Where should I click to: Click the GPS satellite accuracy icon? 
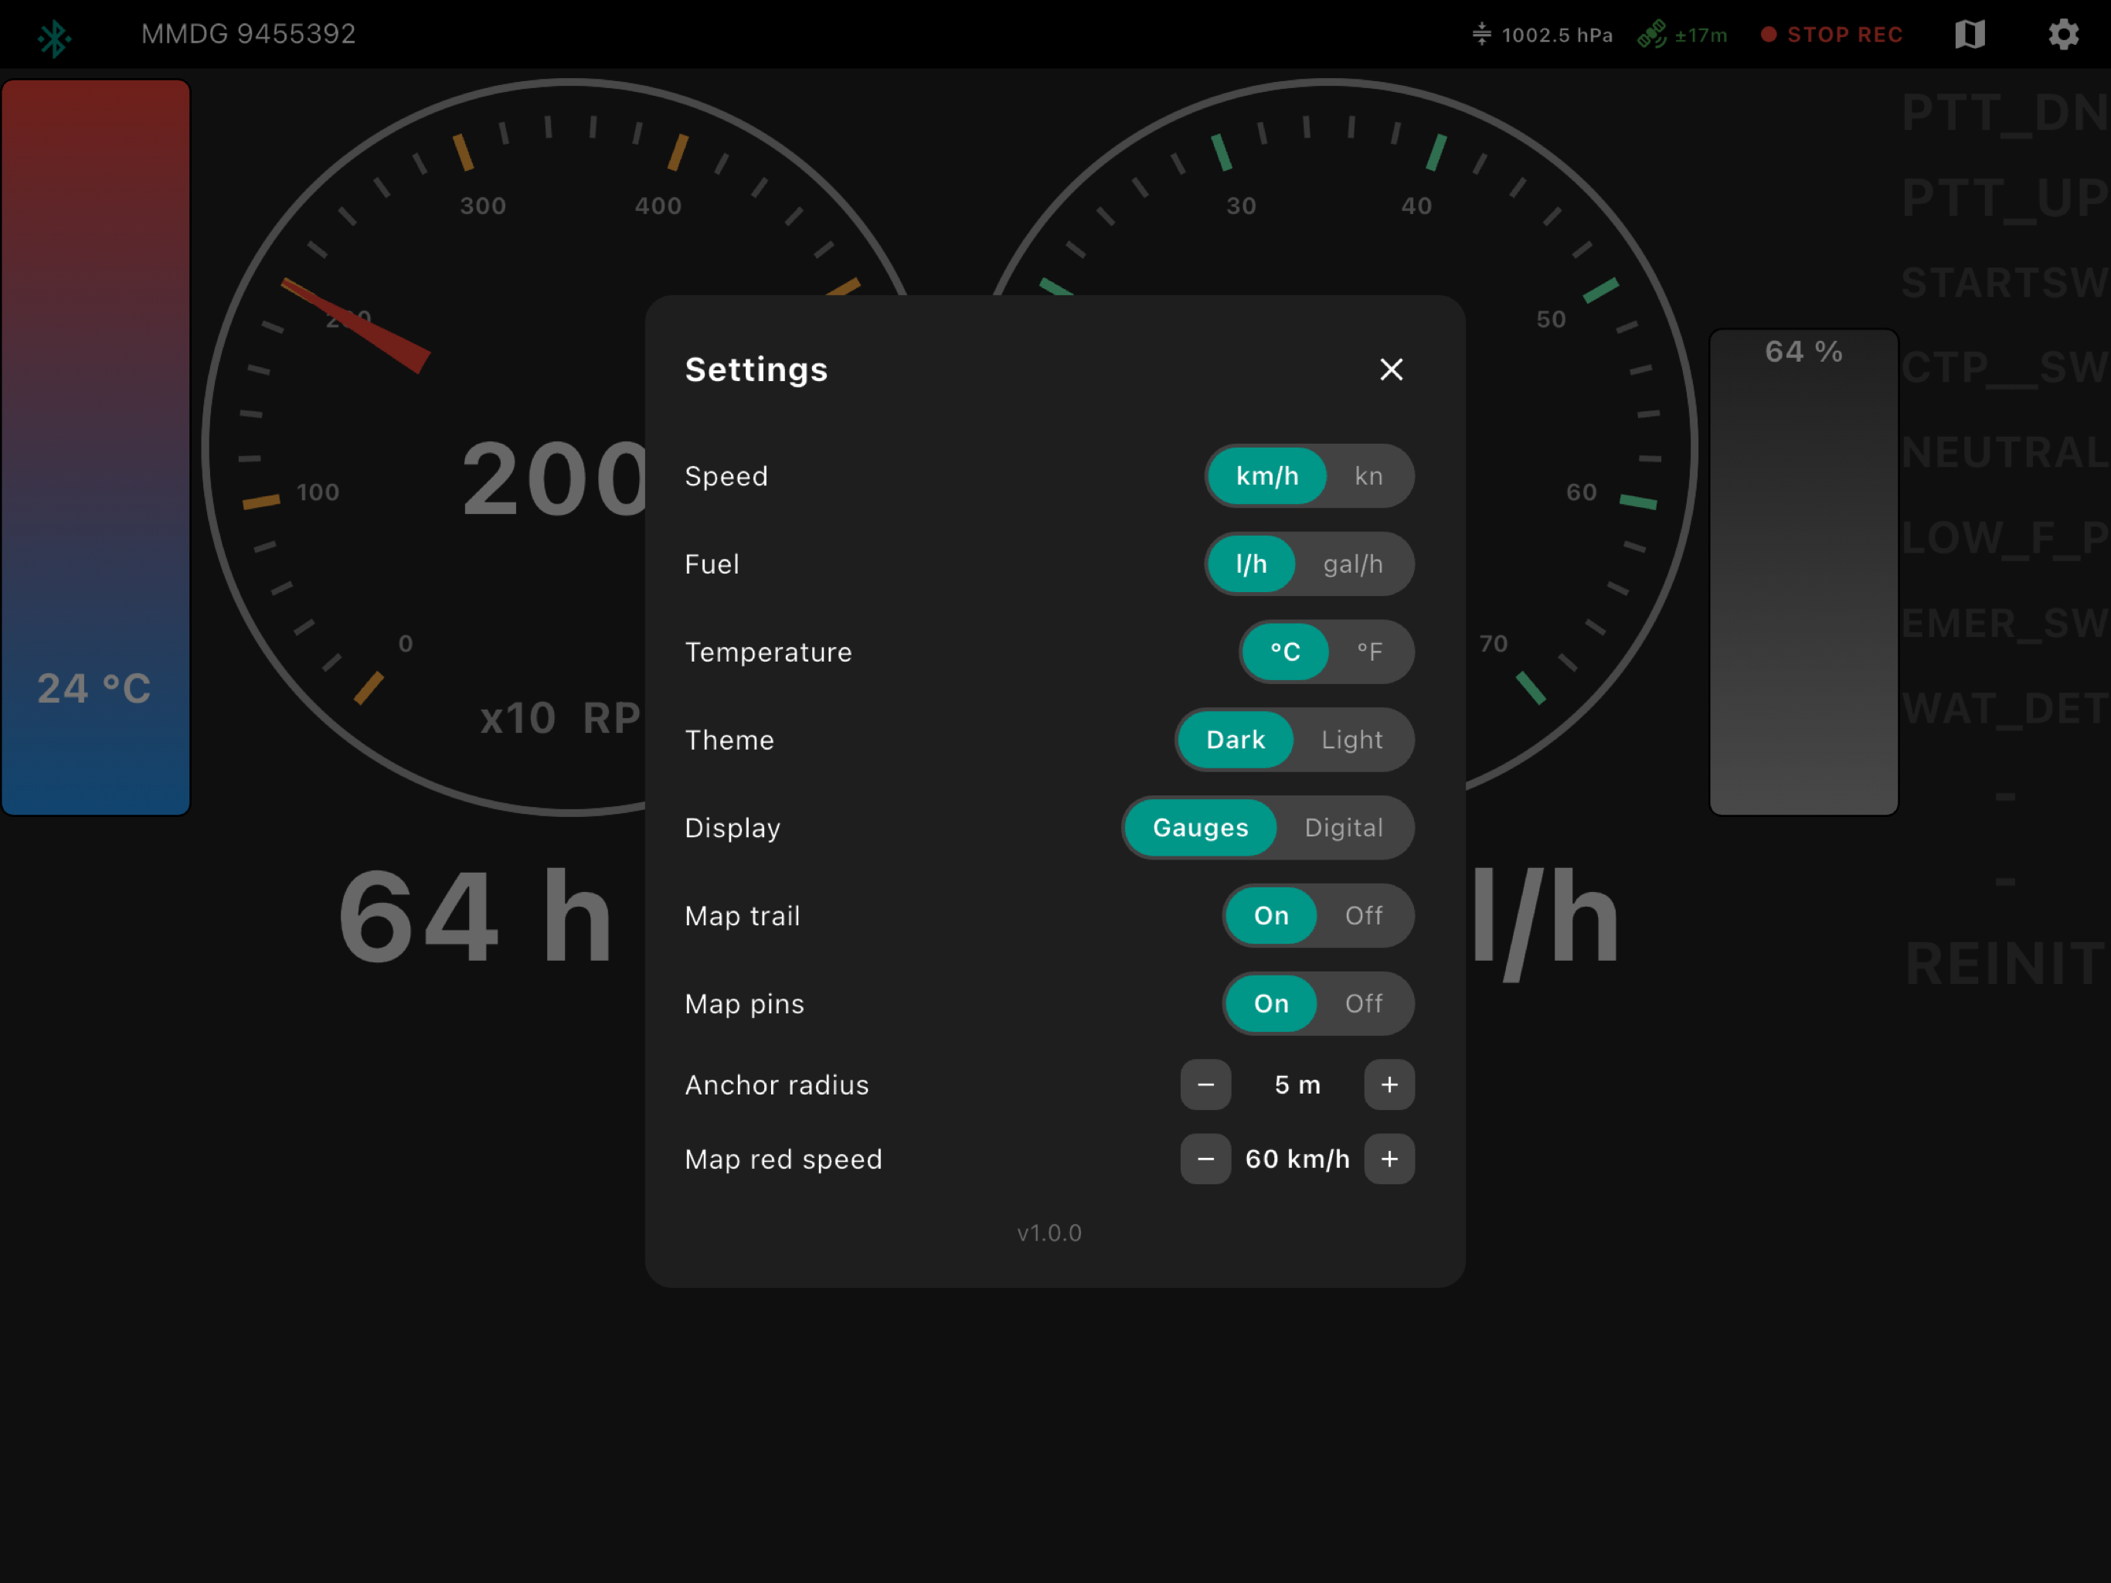(1652, 34)
